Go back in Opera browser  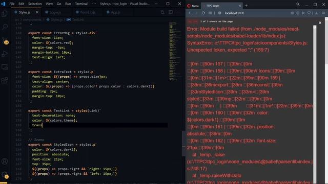[x=190, y=13]
